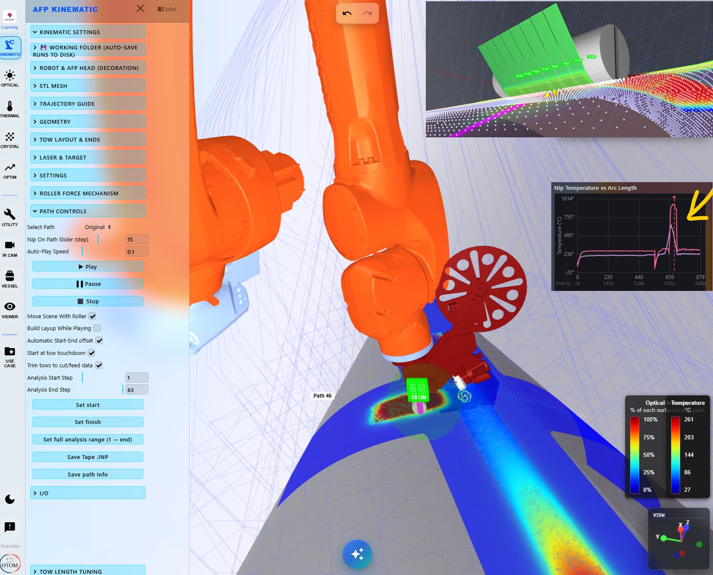Expand the Roller Force Mechanism section
713x575 pixels.
pyautogui.click(x=88, y=193)
